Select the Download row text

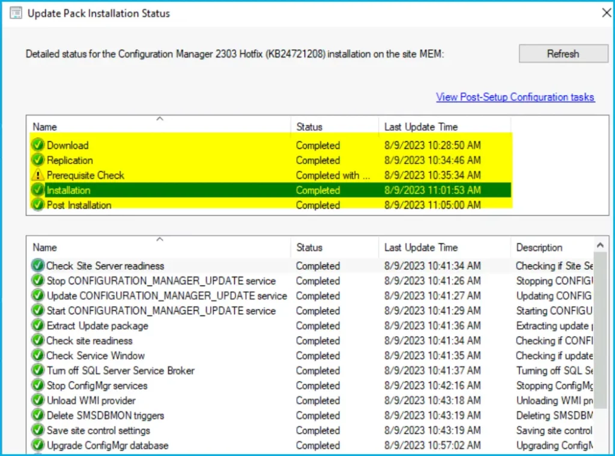67,145
